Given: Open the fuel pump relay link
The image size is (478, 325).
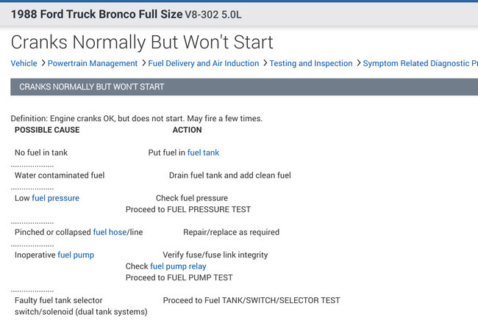Looking at the screenshot, I should click(x=178, y=266).
